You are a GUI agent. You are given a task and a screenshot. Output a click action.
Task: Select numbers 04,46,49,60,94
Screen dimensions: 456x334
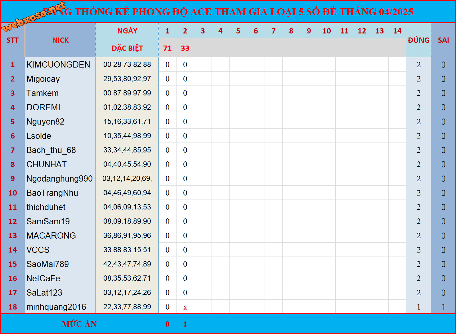point(127,193)
